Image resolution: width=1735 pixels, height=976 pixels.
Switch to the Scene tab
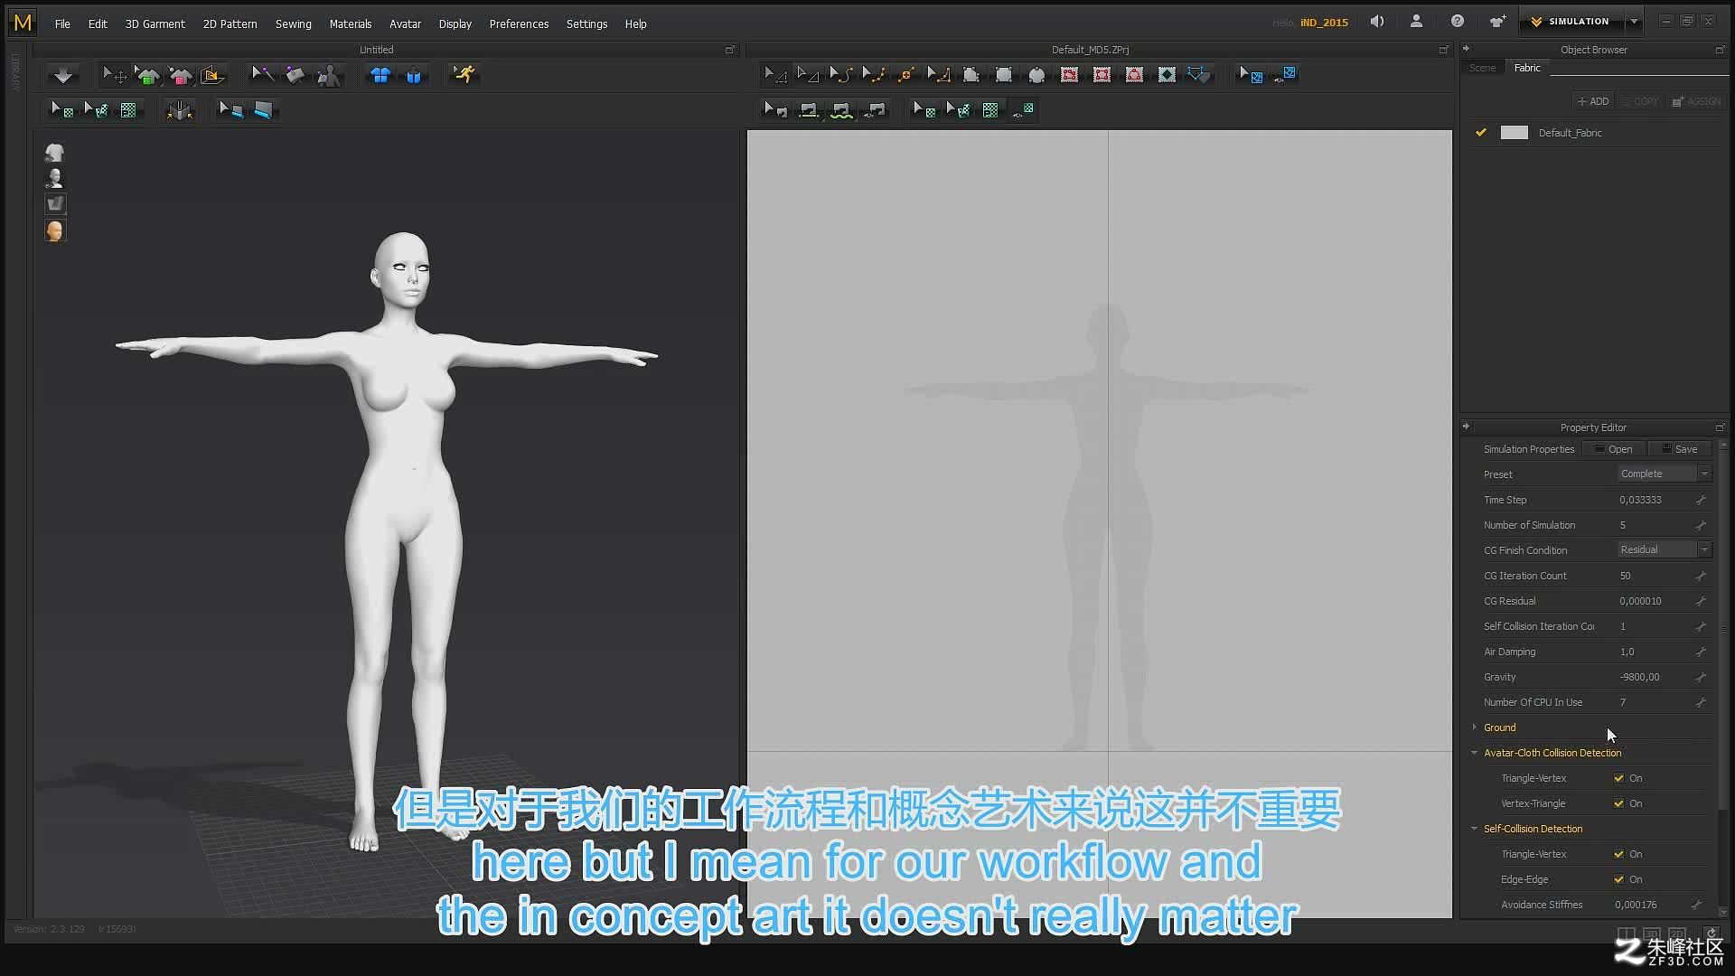pyautogui.click(x=1482, y=68)
